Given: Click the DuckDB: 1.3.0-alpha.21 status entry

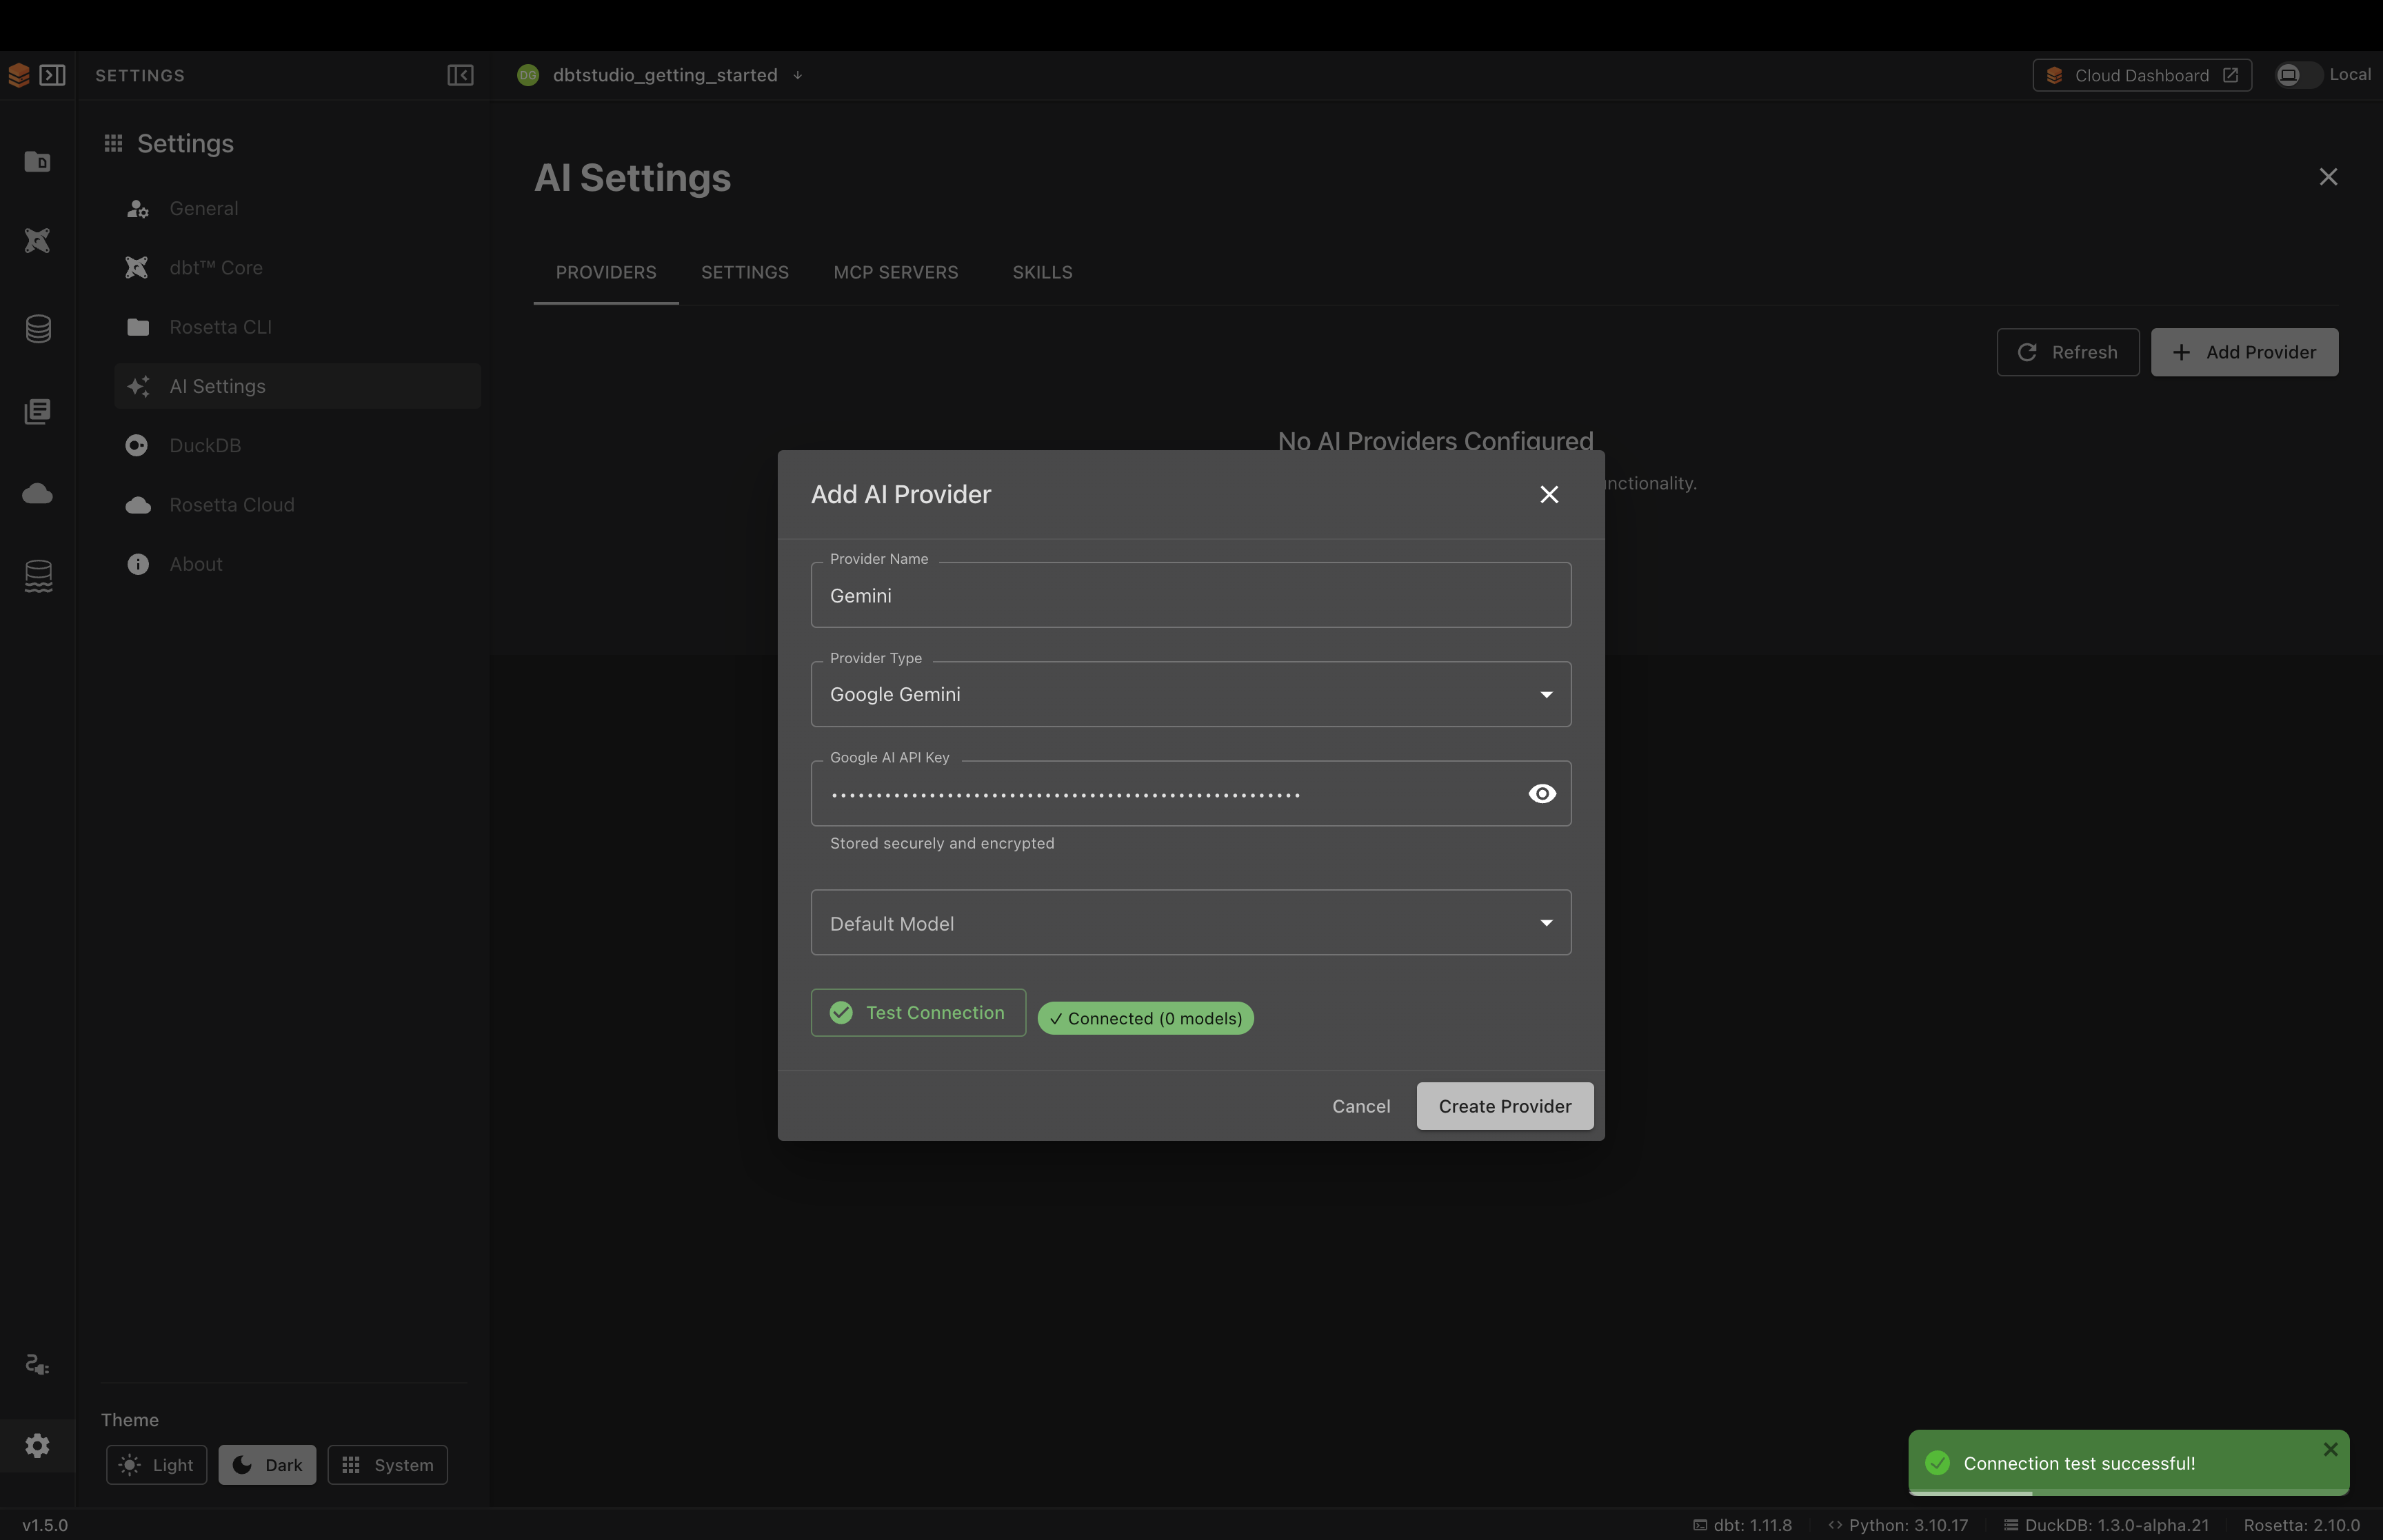Looking at the screenshot, I should coord(2106,1525).
